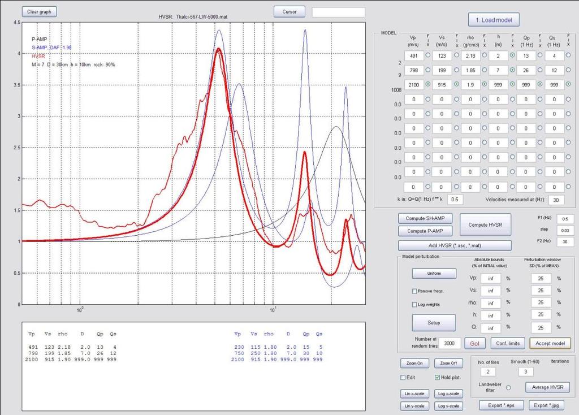Click the Zoom On button
This screenshot has width=579, height=415.
414,364
